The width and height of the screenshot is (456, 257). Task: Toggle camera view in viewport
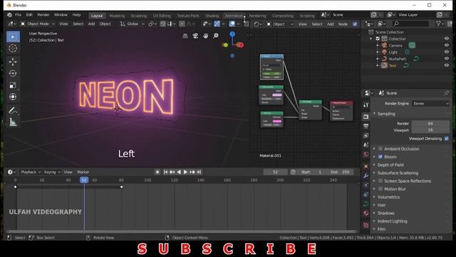pyautogui.click(x=195, y=36)
